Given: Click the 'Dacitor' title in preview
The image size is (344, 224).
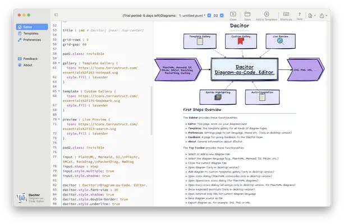Looking at the screenshot, I should pyautogui.click(x=240, y=26).
